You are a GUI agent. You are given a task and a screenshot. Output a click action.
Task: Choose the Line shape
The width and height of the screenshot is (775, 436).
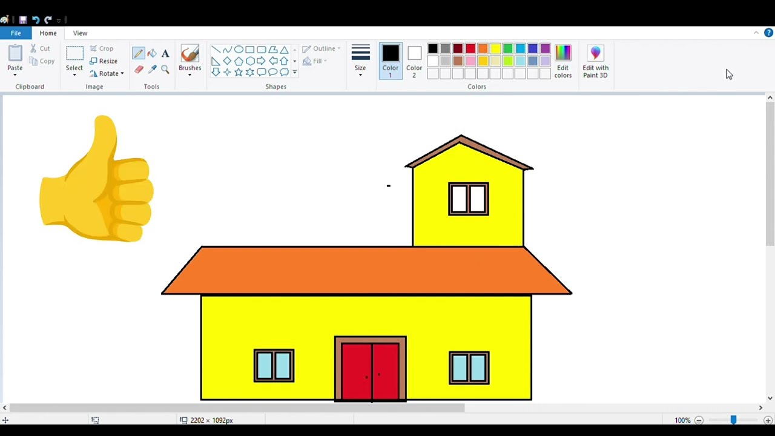[x=216, y=50]
